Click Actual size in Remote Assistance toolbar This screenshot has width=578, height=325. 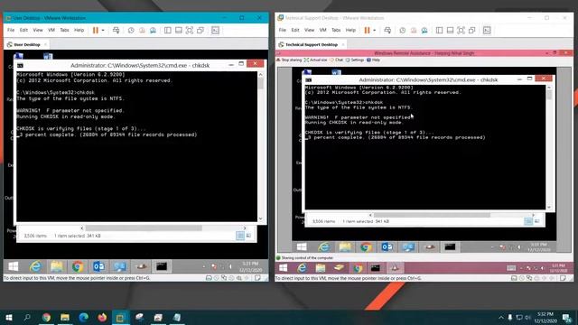[315, 60]
